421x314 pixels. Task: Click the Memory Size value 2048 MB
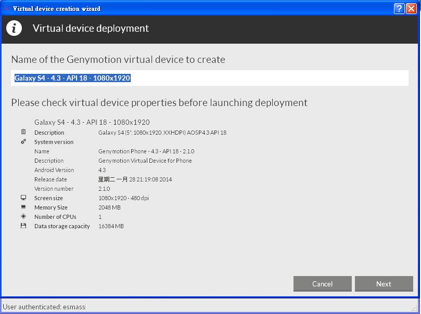[109, 207]
